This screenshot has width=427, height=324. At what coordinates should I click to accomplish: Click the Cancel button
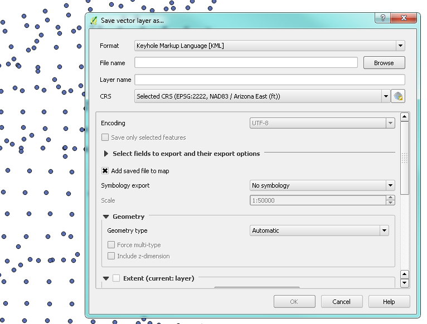tap(342, 302)
